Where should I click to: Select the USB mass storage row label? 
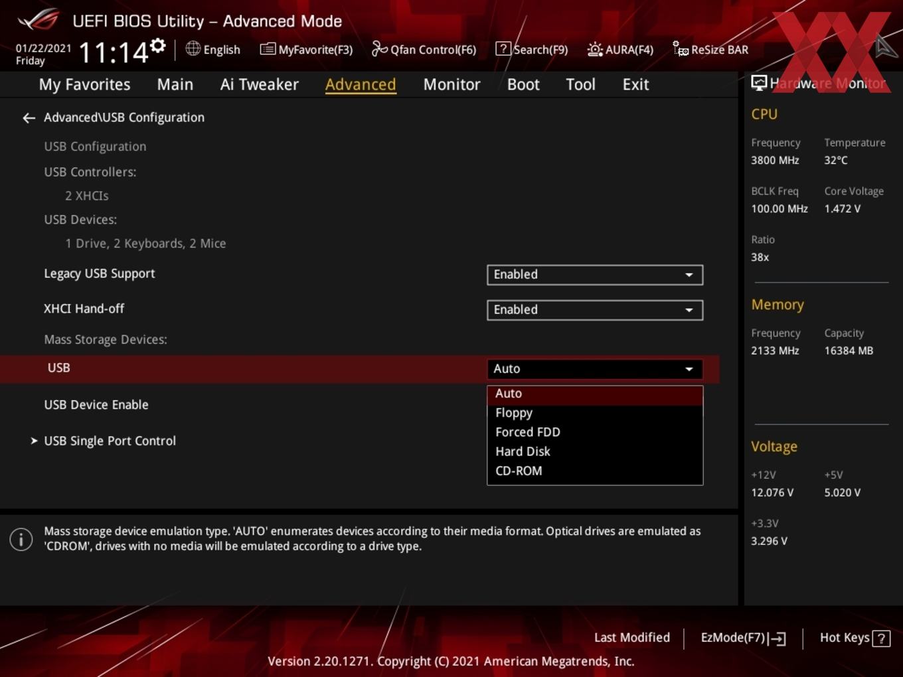click(x=58, y=368)
